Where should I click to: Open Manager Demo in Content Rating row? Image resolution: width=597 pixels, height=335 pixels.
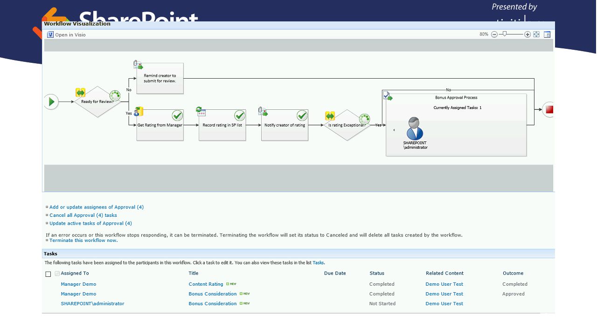coord(78,284)
